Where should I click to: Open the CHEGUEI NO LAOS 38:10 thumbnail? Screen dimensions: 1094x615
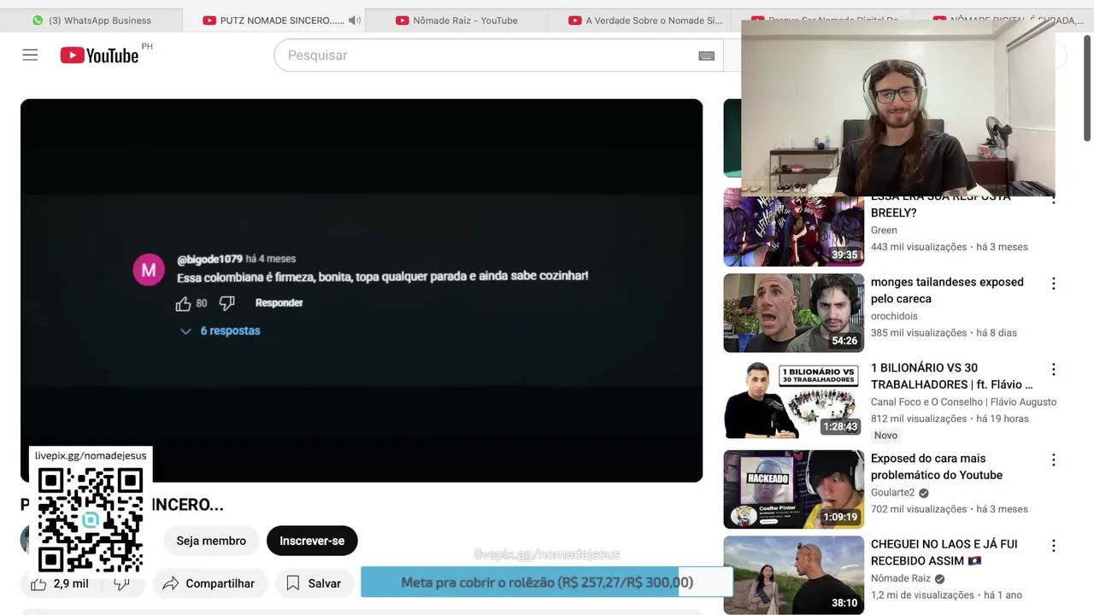[x=793, y=575]
